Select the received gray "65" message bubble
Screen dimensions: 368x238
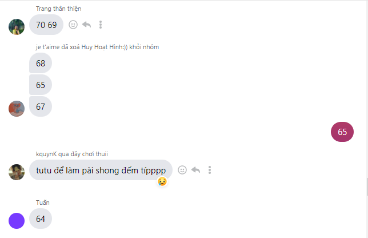pos(41,85)
